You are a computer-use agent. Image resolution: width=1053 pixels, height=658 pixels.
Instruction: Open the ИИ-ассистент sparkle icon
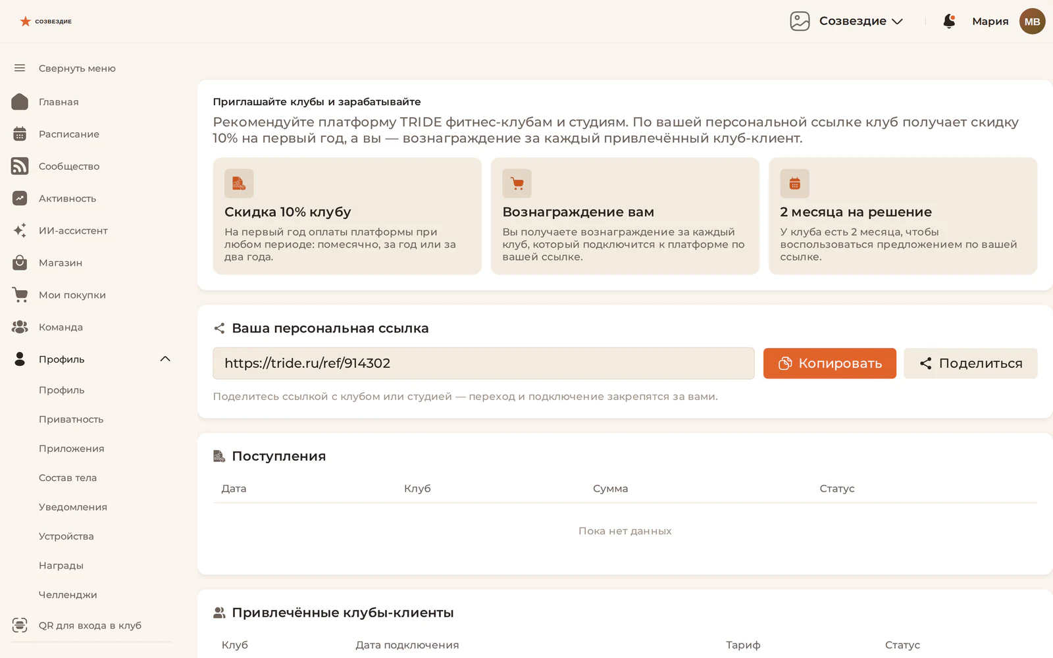click(x=20, y=230)
